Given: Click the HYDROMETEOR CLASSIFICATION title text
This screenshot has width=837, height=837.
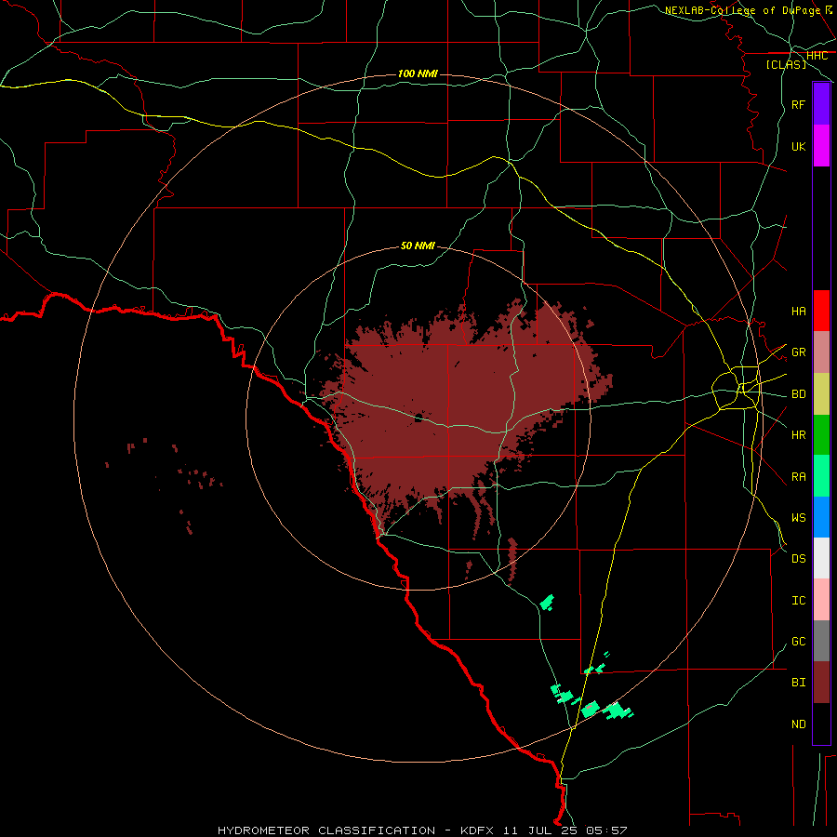Looking at the screenshot, I should click(x=326, y=830).
